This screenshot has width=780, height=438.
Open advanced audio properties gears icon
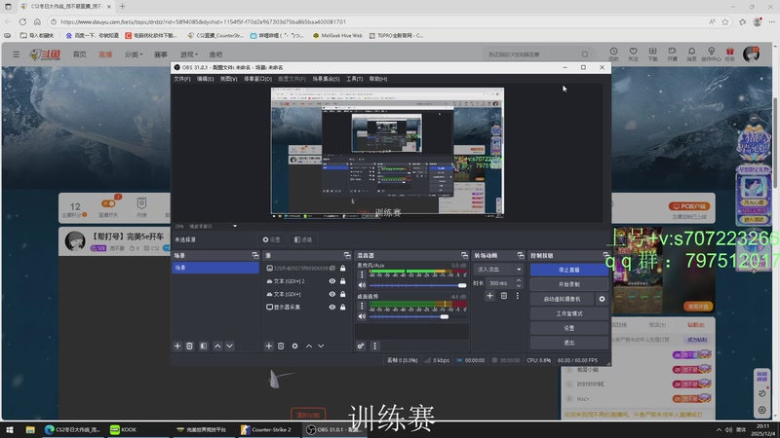(x=361, y=346)
